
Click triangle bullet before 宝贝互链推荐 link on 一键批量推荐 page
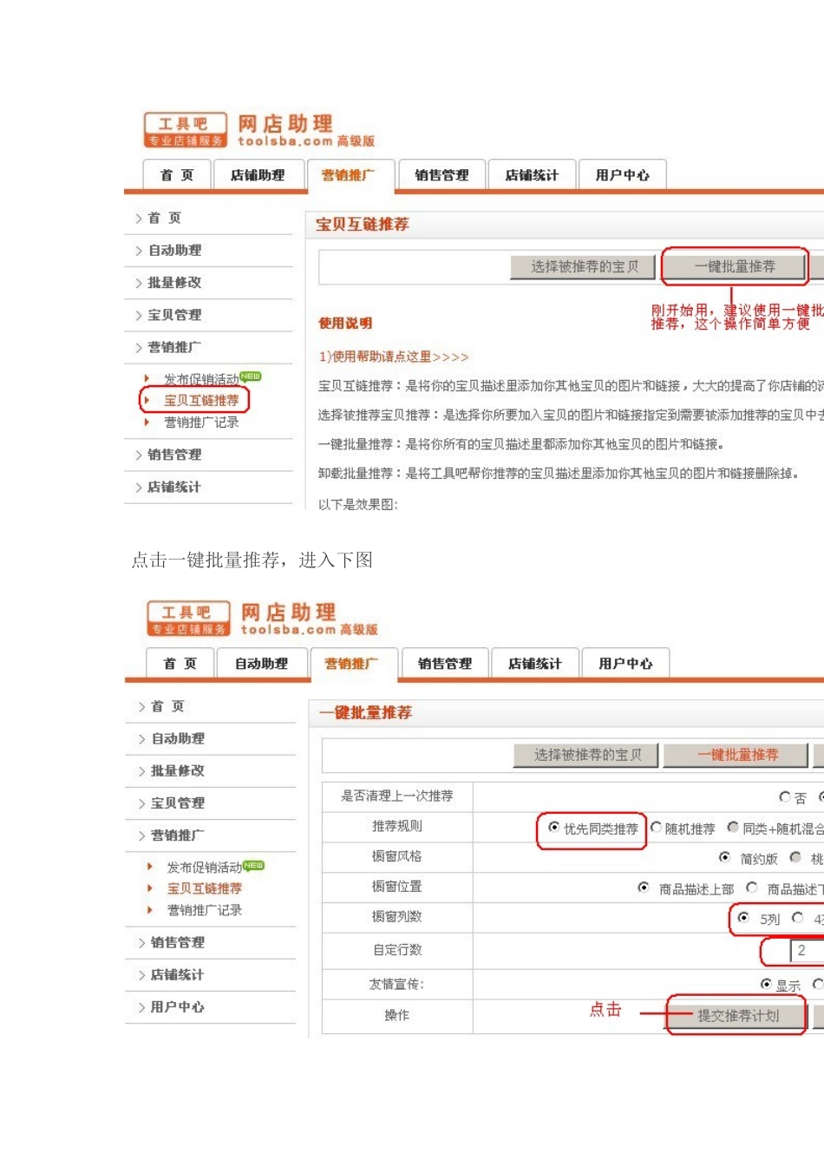pos(150,888)
